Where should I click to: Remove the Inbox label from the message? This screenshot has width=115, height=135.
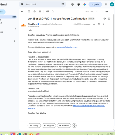pos(93,19)
